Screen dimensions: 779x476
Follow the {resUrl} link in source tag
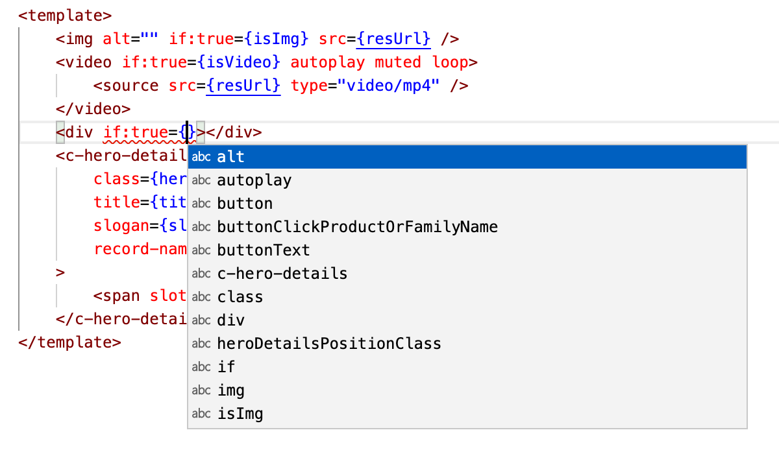tap(243, 86)
